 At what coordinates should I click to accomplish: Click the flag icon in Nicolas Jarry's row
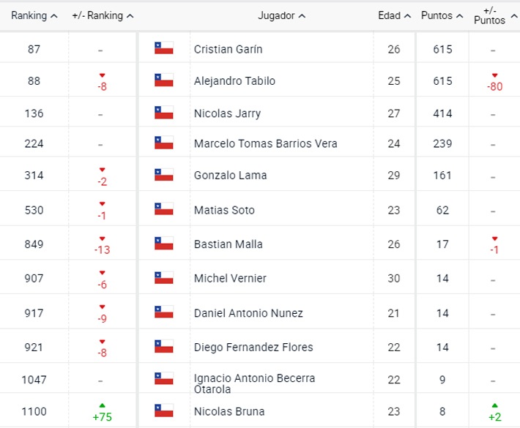click(x=163, y=113)
